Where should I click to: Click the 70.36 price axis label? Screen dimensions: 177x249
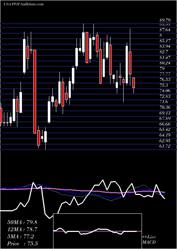coord(165,107)
